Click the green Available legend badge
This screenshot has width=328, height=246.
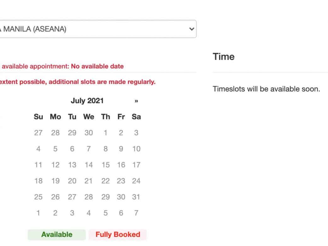pos(57,235)
